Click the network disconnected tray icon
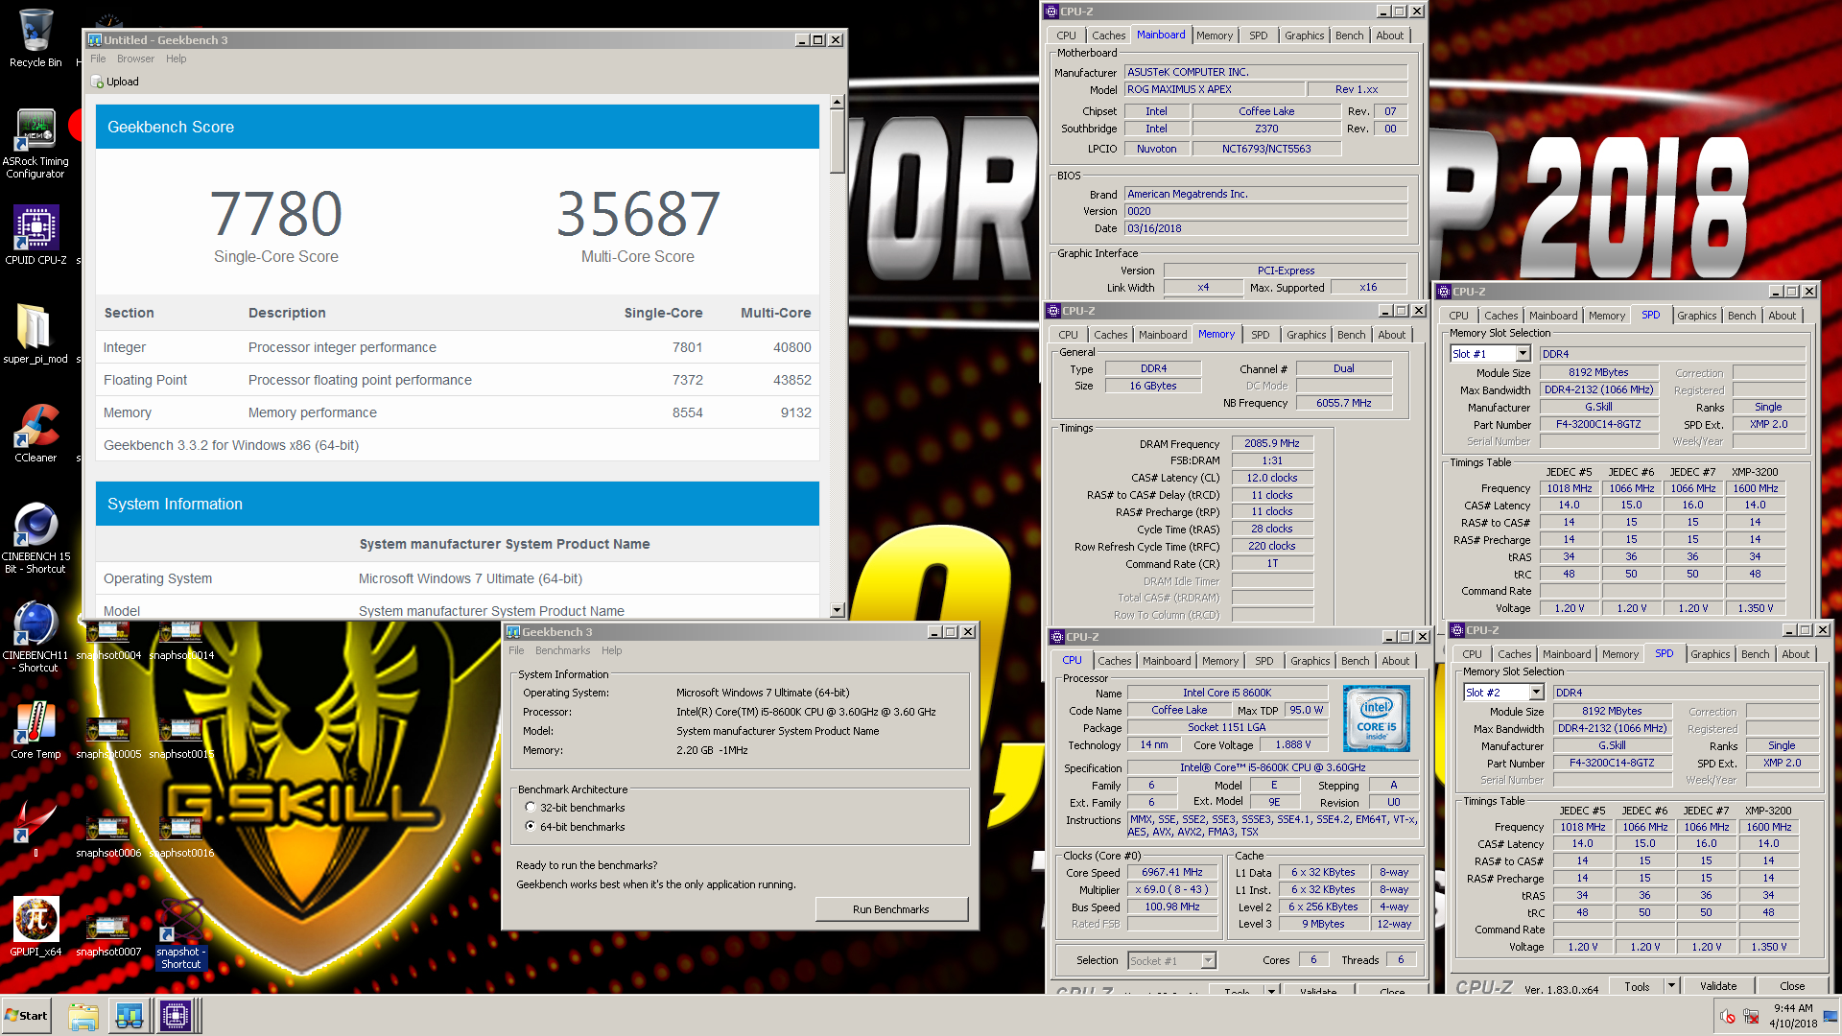 pyautogui.click(x=1751, y=1017)
